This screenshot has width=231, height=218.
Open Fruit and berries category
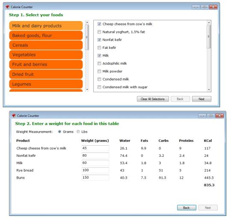tap(46, 64)
